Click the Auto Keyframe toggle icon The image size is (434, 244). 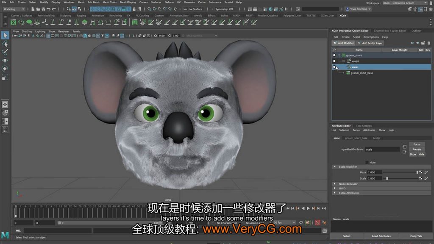(317, 222)
